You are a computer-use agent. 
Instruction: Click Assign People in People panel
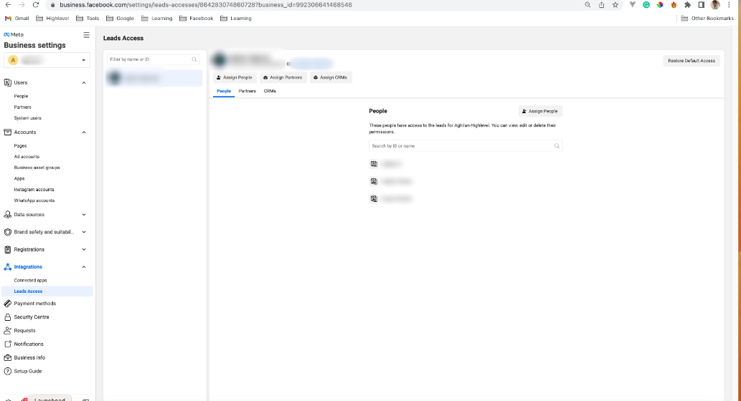[x=540, y=111]
